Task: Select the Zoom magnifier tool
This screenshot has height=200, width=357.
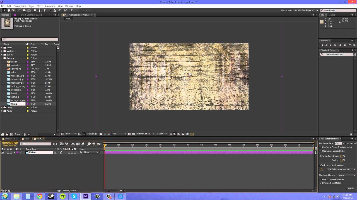Action: coord(14,10)
